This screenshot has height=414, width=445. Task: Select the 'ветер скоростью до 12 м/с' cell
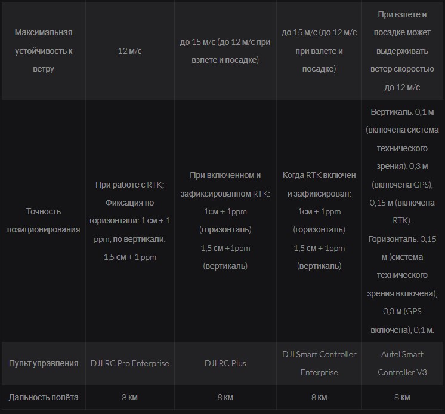(402, 51)
